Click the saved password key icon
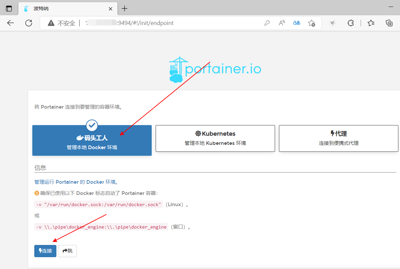400x269 pixels. pos(267,23)
